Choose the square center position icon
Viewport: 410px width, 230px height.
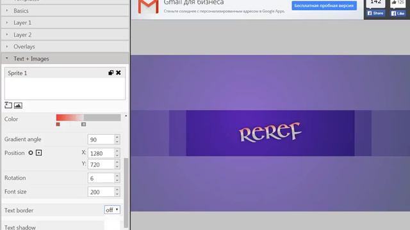point(38,153)
